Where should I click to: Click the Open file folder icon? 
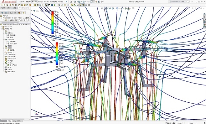pyautogui.click(x=75, y=2)
